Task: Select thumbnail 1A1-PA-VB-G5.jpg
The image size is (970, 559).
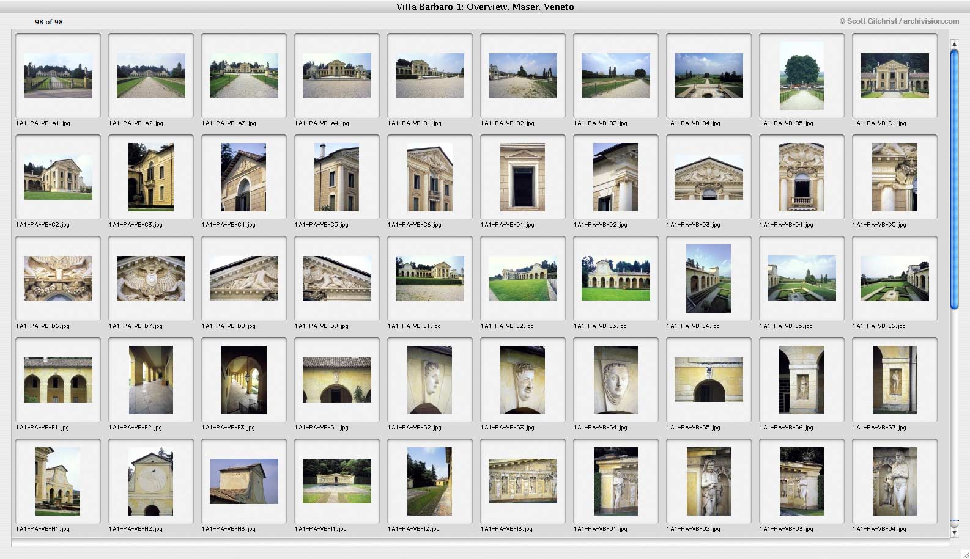Action: click(x=709, y=380)
